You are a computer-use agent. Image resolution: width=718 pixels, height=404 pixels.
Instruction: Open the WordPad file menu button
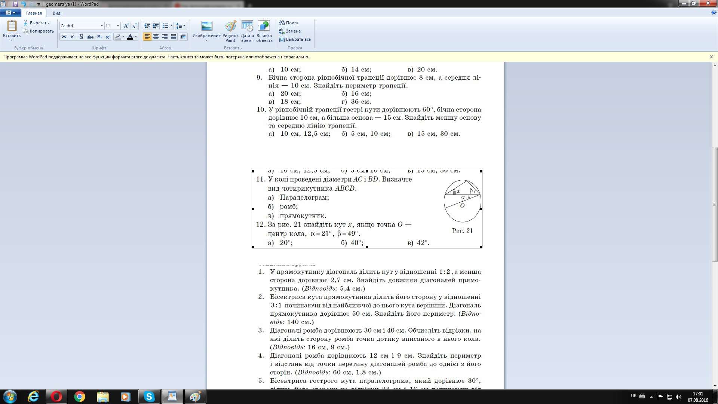coord(10,13)
